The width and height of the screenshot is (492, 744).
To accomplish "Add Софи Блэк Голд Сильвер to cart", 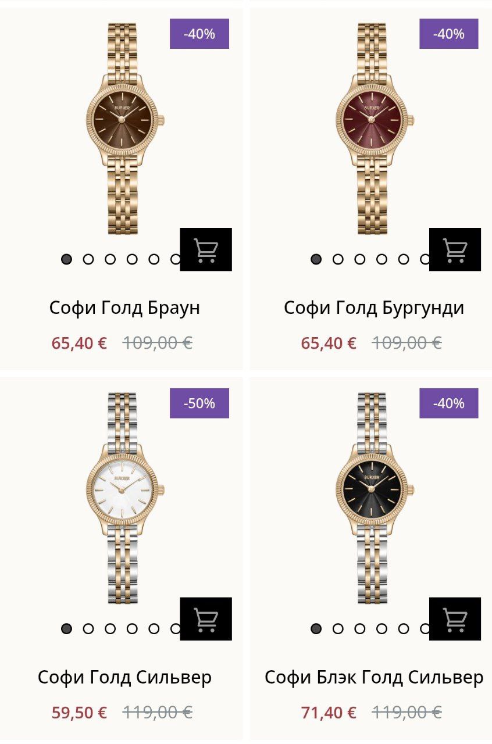I will [455, 619].
